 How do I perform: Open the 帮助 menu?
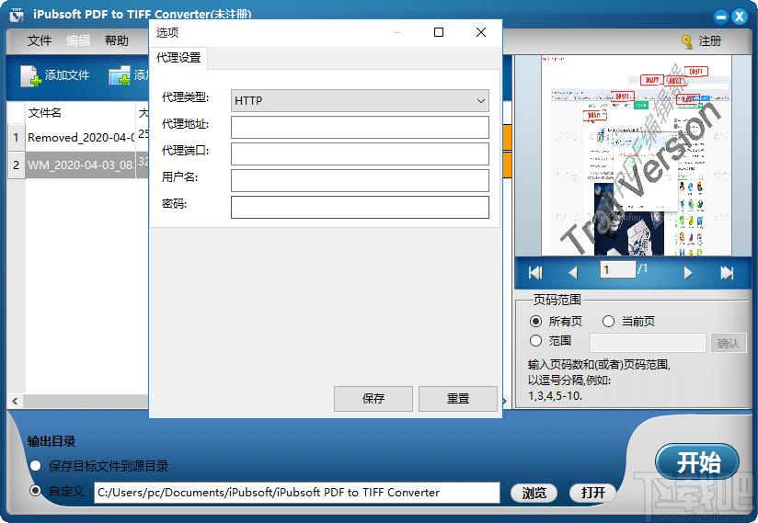point(117,40)
